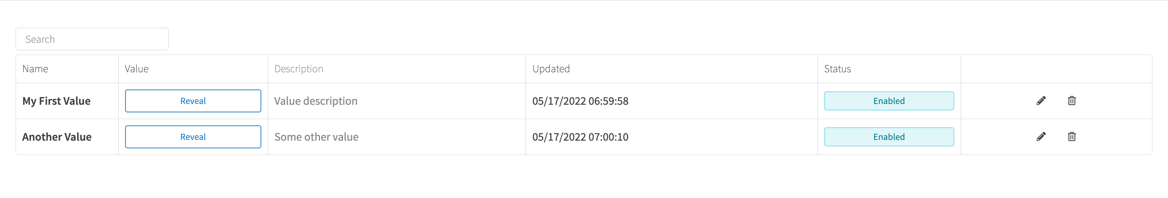Delete Another Value using trash icon
1168x198 pixels.
(x=1071, y=136)
